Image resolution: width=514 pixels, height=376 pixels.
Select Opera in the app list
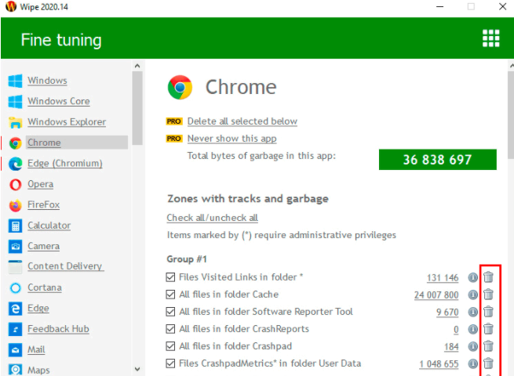(x=40, y=184)
